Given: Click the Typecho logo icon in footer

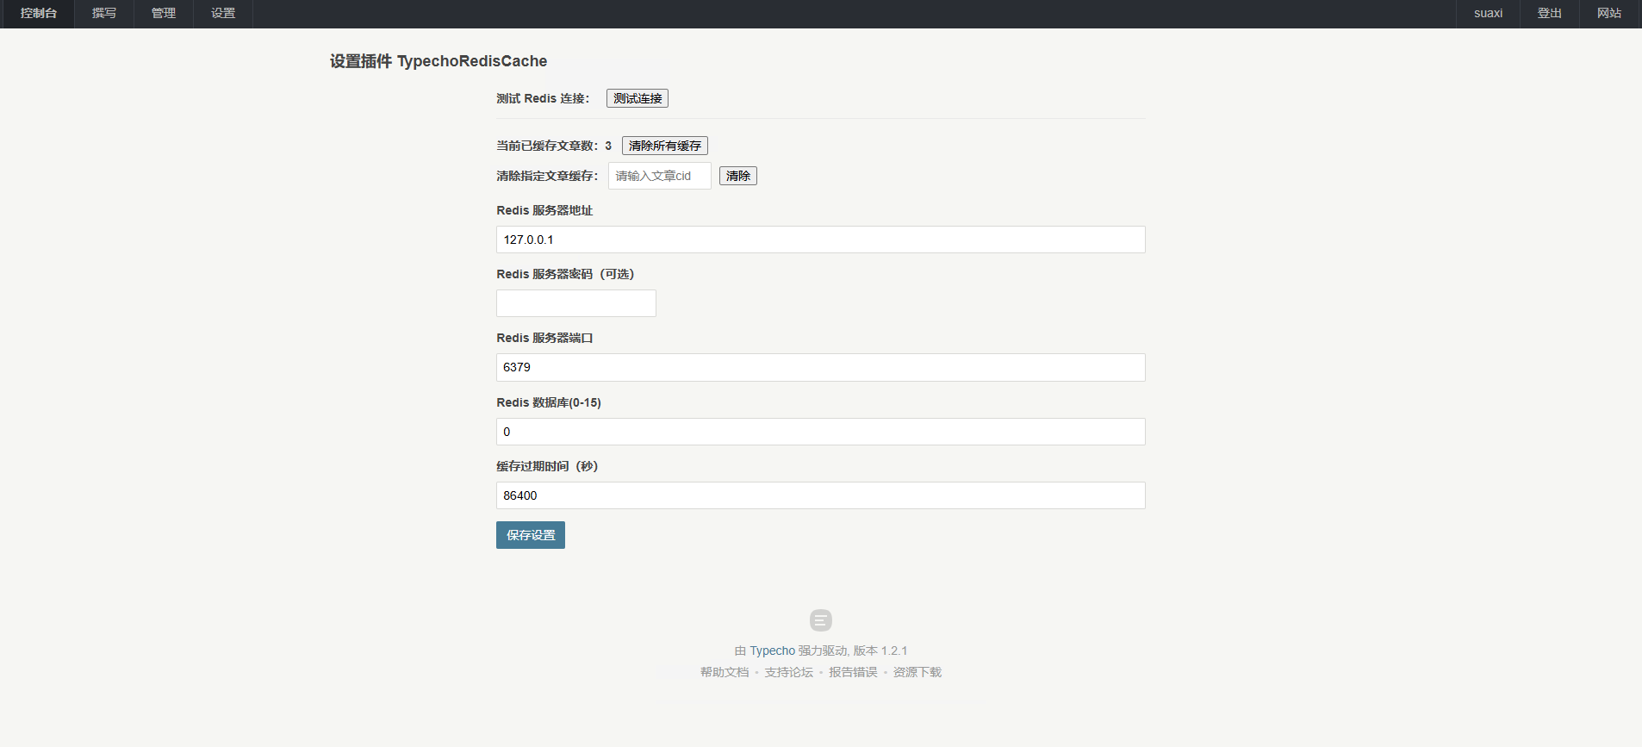Looking at the screenshot, I should pyautogui.click(x=820, y=620).
